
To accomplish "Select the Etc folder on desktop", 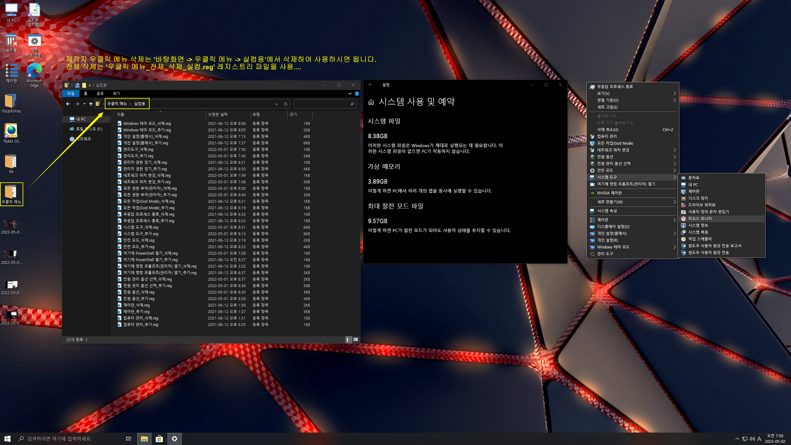I will click(11, 164).
